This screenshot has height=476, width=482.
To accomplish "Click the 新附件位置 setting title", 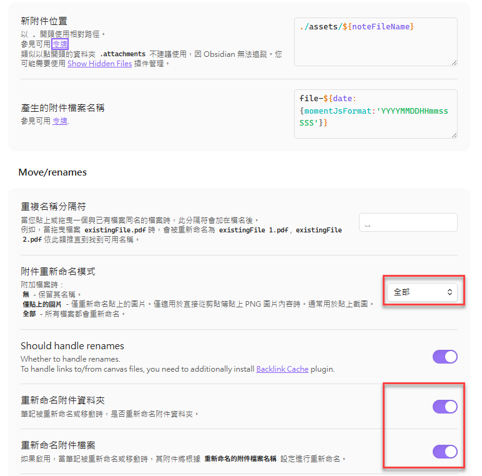I will [44, 21].
